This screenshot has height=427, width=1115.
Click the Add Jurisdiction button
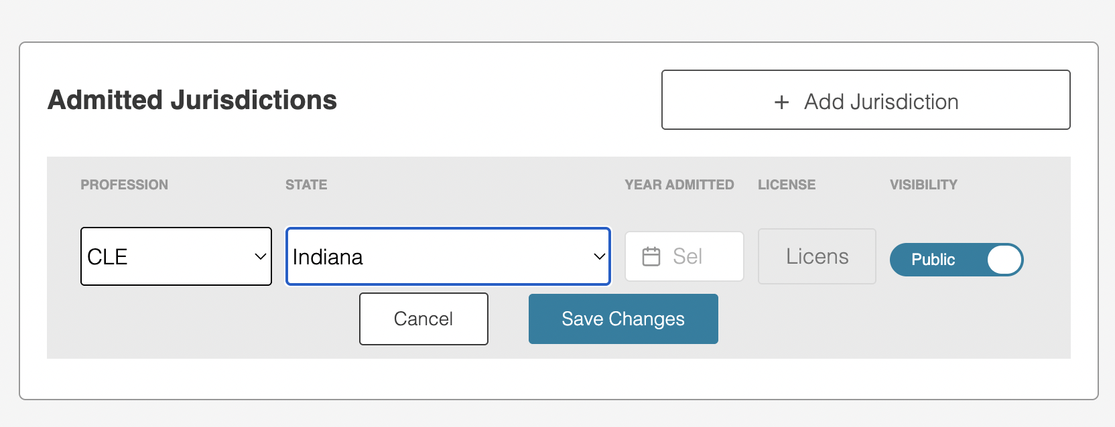[866, 100]
